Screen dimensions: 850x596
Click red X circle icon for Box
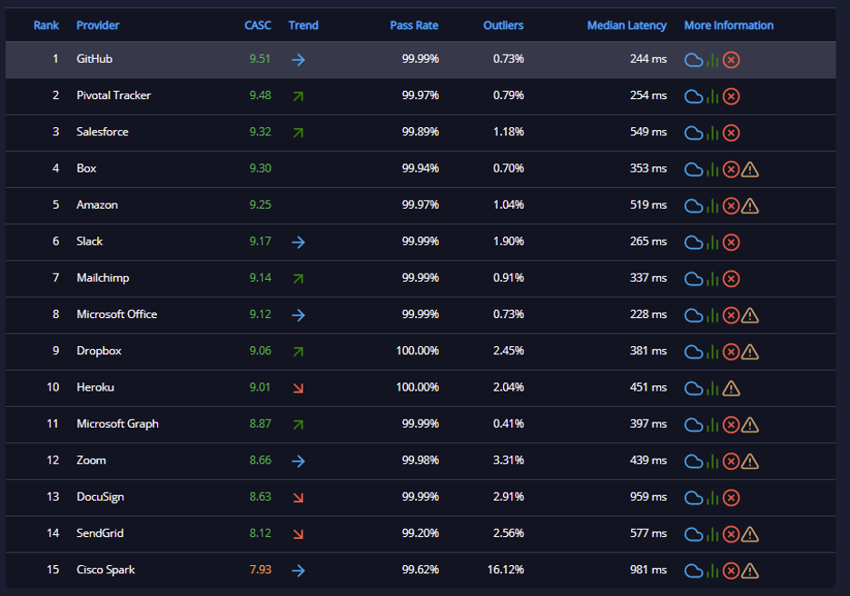pyautogui.click(x=731, y=170)
